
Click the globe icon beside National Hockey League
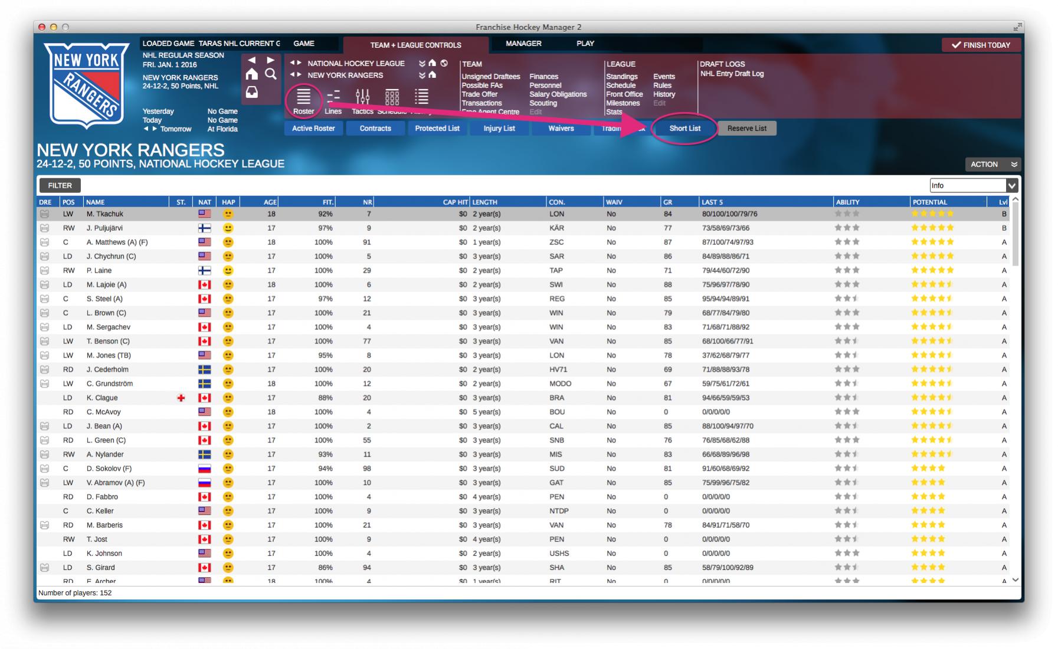click(x=444, y=63)
